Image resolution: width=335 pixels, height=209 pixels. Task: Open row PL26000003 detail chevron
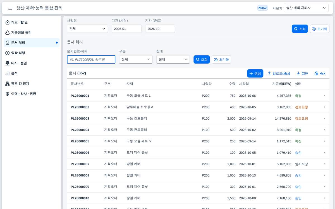point(324,118)
